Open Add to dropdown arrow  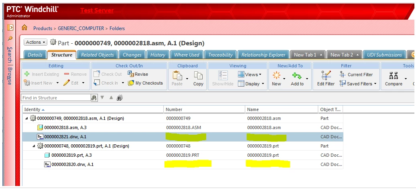coord(307,79)
